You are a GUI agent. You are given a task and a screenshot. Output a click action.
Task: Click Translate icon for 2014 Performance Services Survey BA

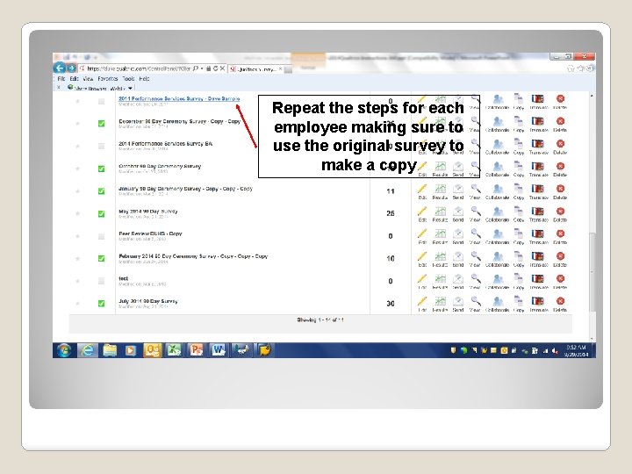[x=538, y=144]
